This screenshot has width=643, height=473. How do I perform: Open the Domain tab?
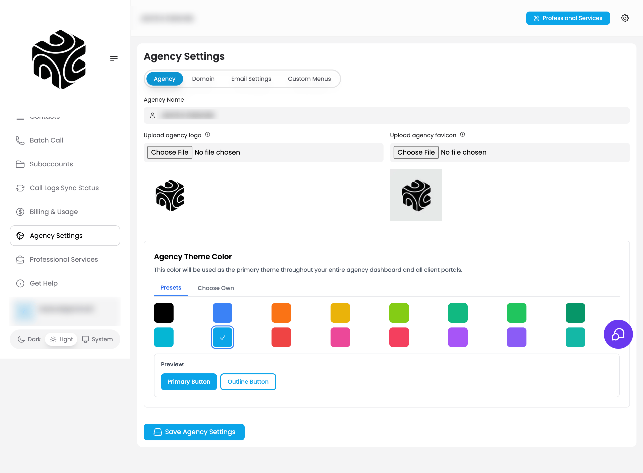click(203, 79)
